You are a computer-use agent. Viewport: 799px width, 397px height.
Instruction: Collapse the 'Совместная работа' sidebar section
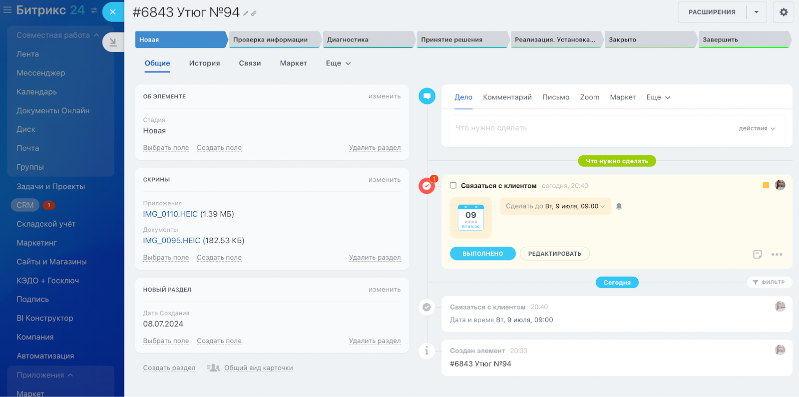(96, 35)
